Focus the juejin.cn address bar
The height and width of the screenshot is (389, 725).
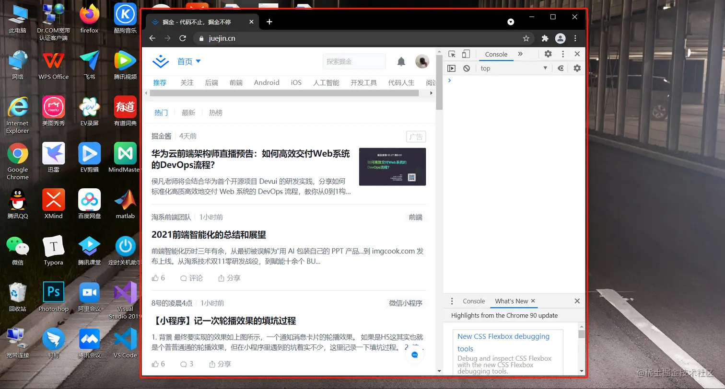[363, 38]
